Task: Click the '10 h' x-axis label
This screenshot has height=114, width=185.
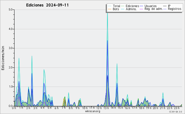Action: (x=85, y=108)
